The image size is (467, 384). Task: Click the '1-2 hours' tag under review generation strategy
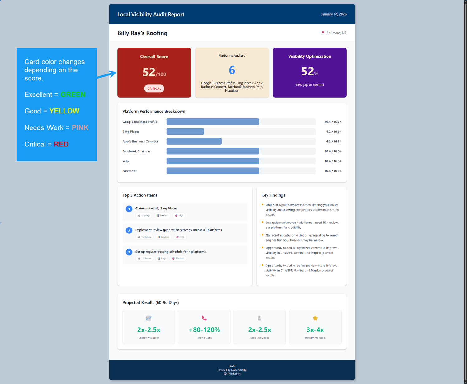[x=144, y=237]
